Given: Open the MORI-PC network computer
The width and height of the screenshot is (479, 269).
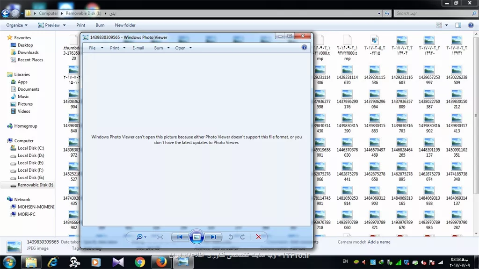Looking at the screenshot, I should tap(26, 214).
